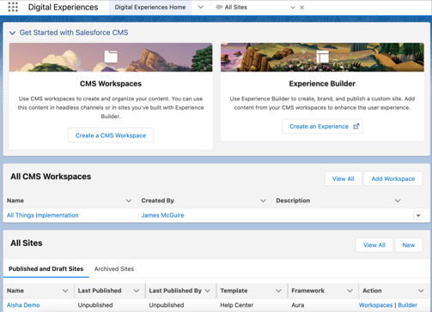Click the Aura framework cell
The height and width of the screenshot is (312, 432).
point(298,305)
